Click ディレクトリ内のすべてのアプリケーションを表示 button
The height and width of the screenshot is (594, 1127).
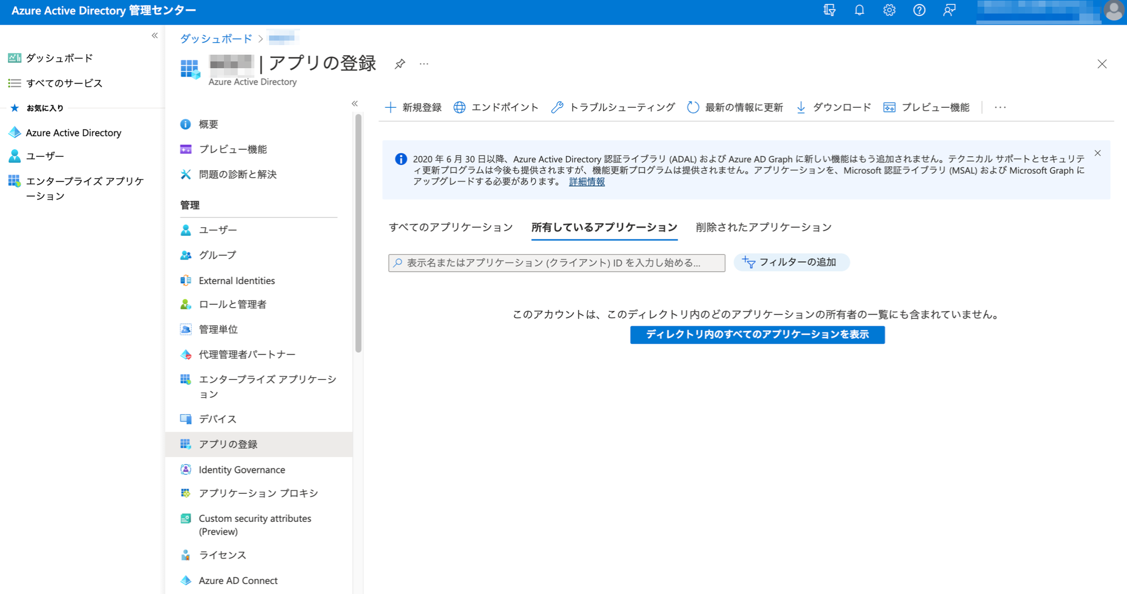coord(758,335)
